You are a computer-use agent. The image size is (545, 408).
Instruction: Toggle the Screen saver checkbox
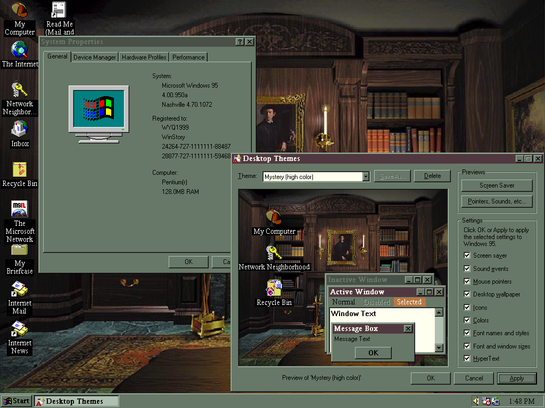(467, 256)
